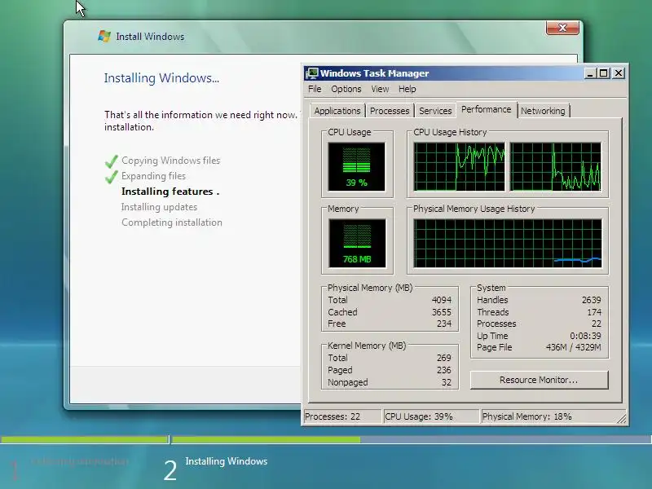Click the Task Manager title bar icon

tap(312, 73)
